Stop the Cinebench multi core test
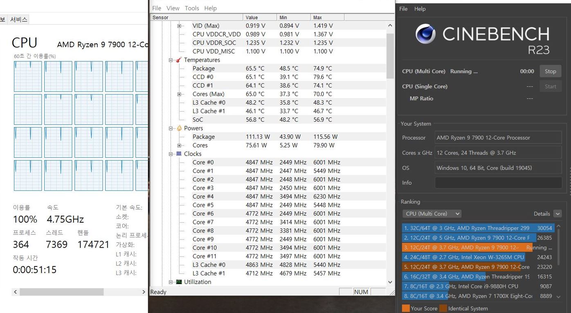571x313 pixels. (x=550, y=71)
